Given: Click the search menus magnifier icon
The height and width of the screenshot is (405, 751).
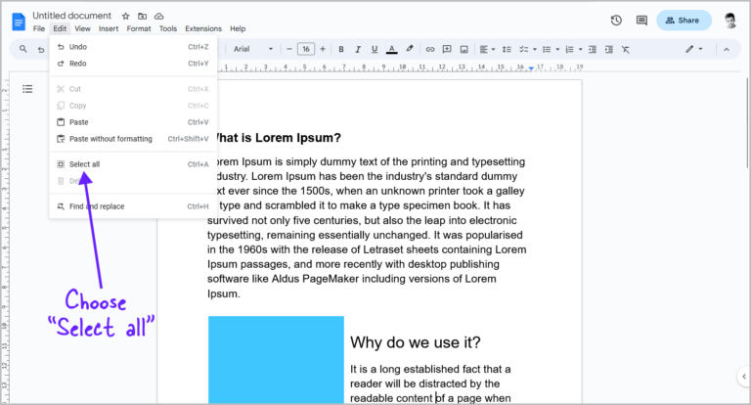Looking at the screenshot, I should coord(23,49).
